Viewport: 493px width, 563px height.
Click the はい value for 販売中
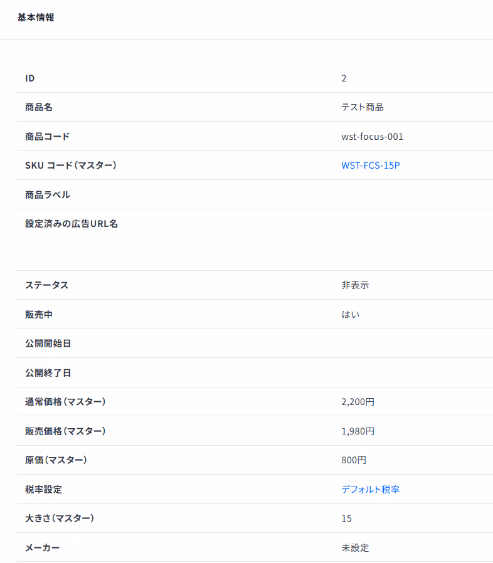coord(351,315)
